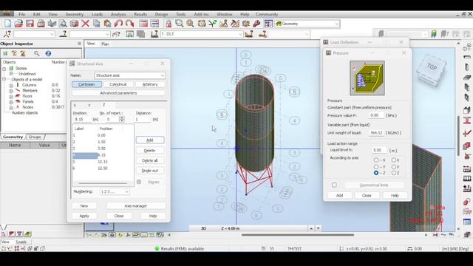Click Add button in Structural Axis dialog
The height and width of the screenshot is (266, 473).
150,140
